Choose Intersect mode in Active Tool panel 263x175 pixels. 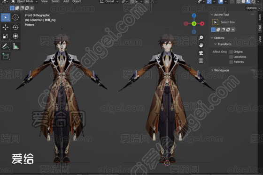(x=233, y=29)
